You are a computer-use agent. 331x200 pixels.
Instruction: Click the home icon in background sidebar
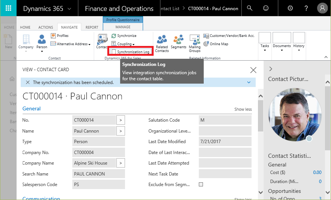12,79
